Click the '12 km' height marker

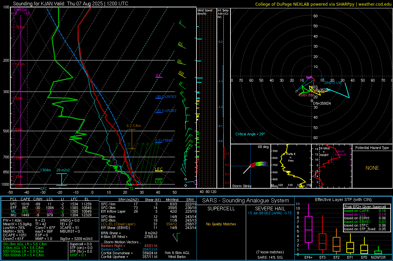coord(20,64)
